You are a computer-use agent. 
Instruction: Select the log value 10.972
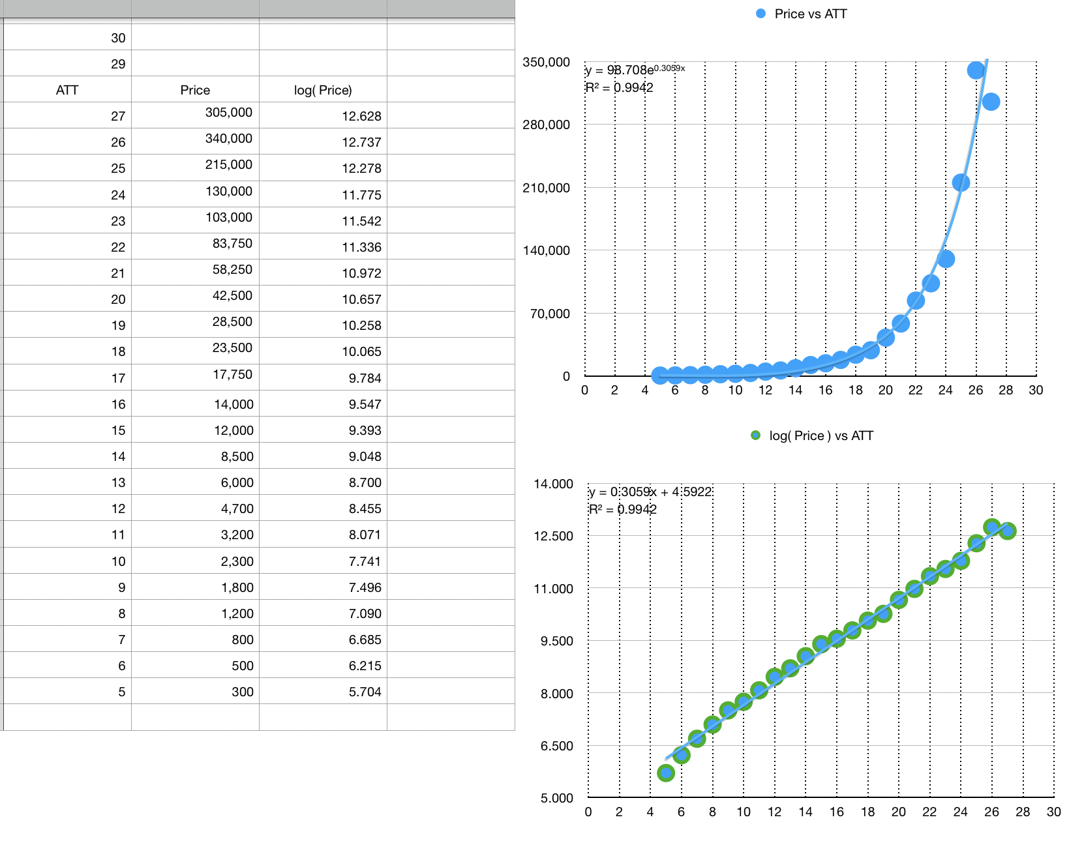coord(323,273)
